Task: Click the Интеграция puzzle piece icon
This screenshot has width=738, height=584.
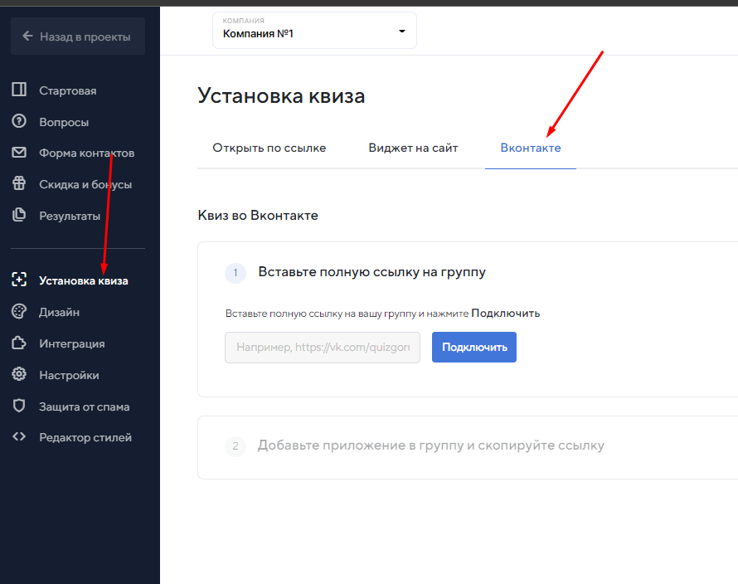Action: pos(19,343)
